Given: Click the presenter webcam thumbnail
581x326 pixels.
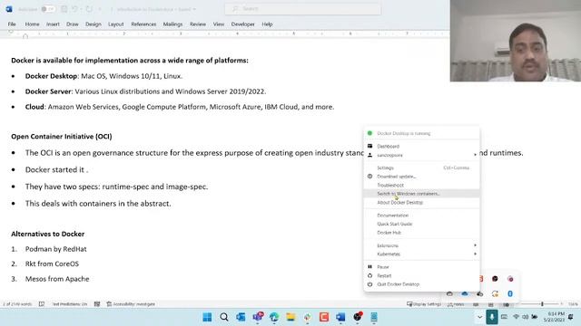Looking at the screenshot, I should tap(516, 41).
